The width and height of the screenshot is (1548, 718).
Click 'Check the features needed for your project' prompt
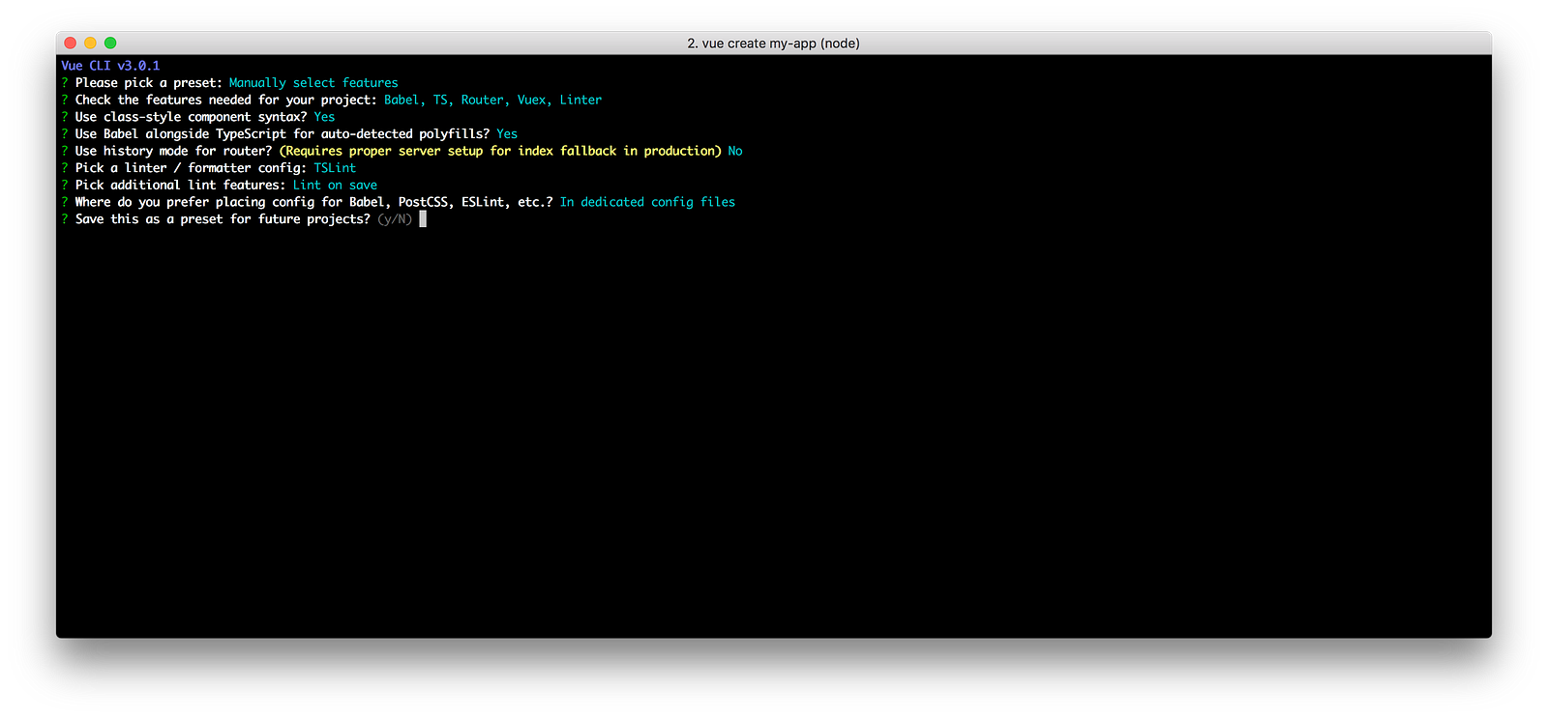pos(226,100)
